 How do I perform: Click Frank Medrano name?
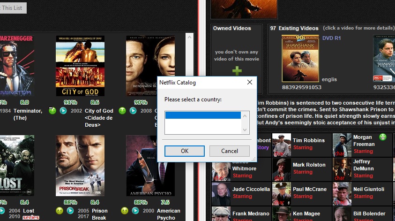251,213
